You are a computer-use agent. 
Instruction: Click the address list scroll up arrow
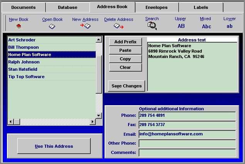pos(99,39)
